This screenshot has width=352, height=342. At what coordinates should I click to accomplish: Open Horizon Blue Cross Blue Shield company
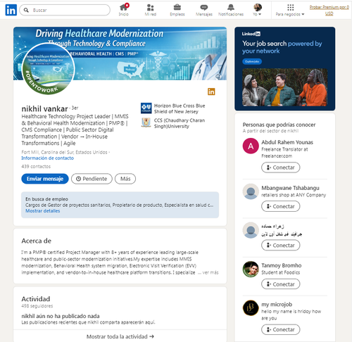pyautogui.click(x=180, y=108)
